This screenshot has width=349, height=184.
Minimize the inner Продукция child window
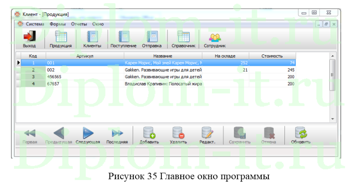[319, 24]
